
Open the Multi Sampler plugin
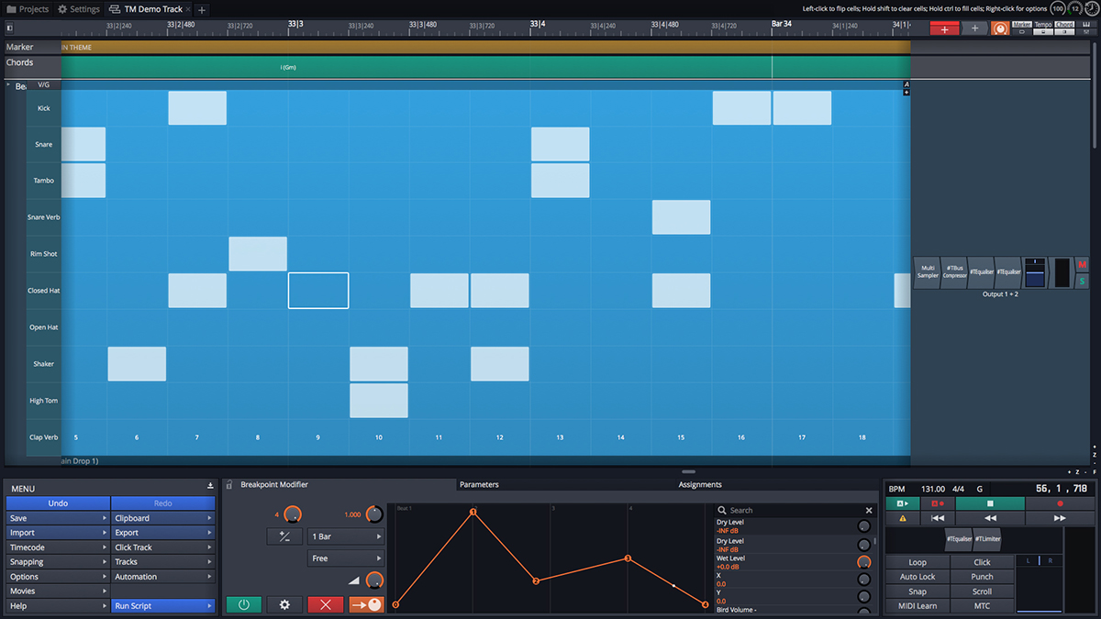928,272
